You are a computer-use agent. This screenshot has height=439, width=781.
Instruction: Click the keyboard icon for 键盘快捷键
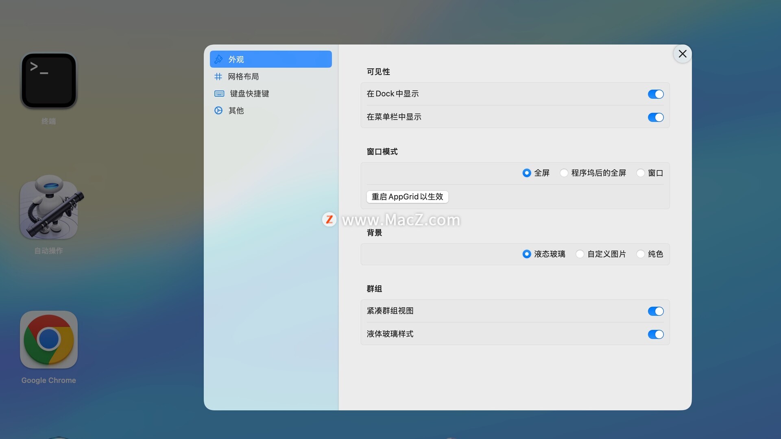pos(219,93)
